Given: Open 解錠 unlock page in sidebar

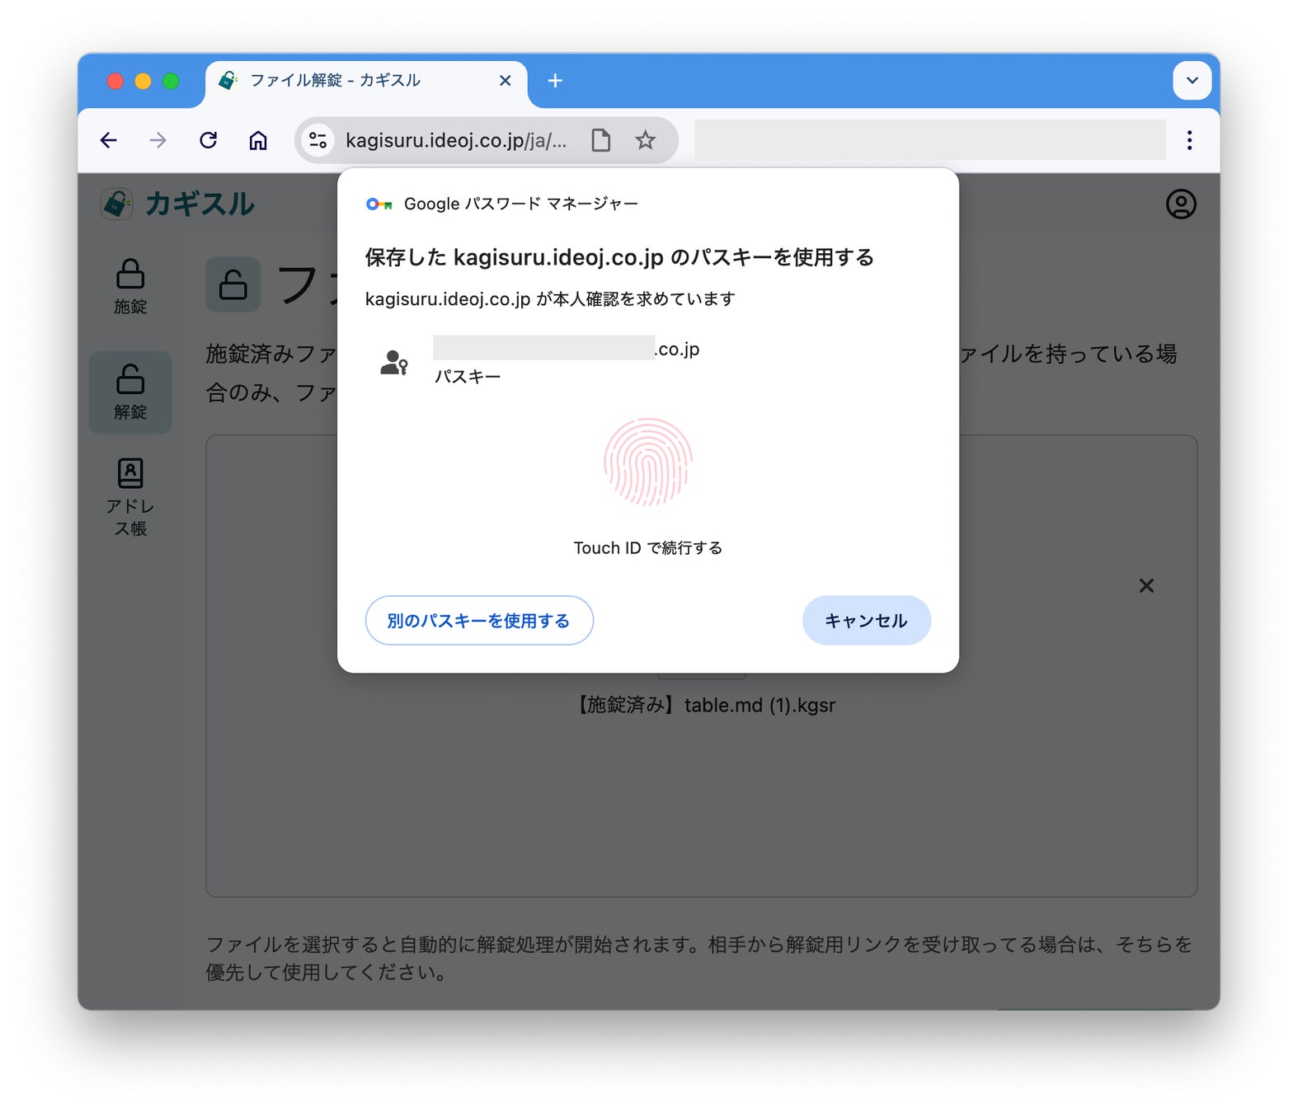Looking at the screenshot, I should click(130, 392).
